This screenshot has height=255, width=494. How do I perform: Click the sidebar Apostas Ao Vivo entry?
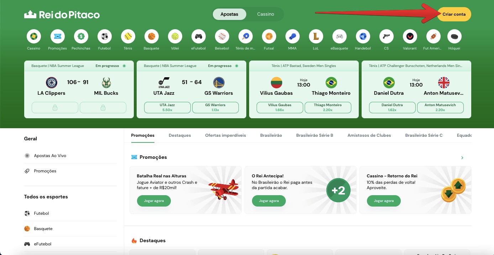[x=70, y=156]
